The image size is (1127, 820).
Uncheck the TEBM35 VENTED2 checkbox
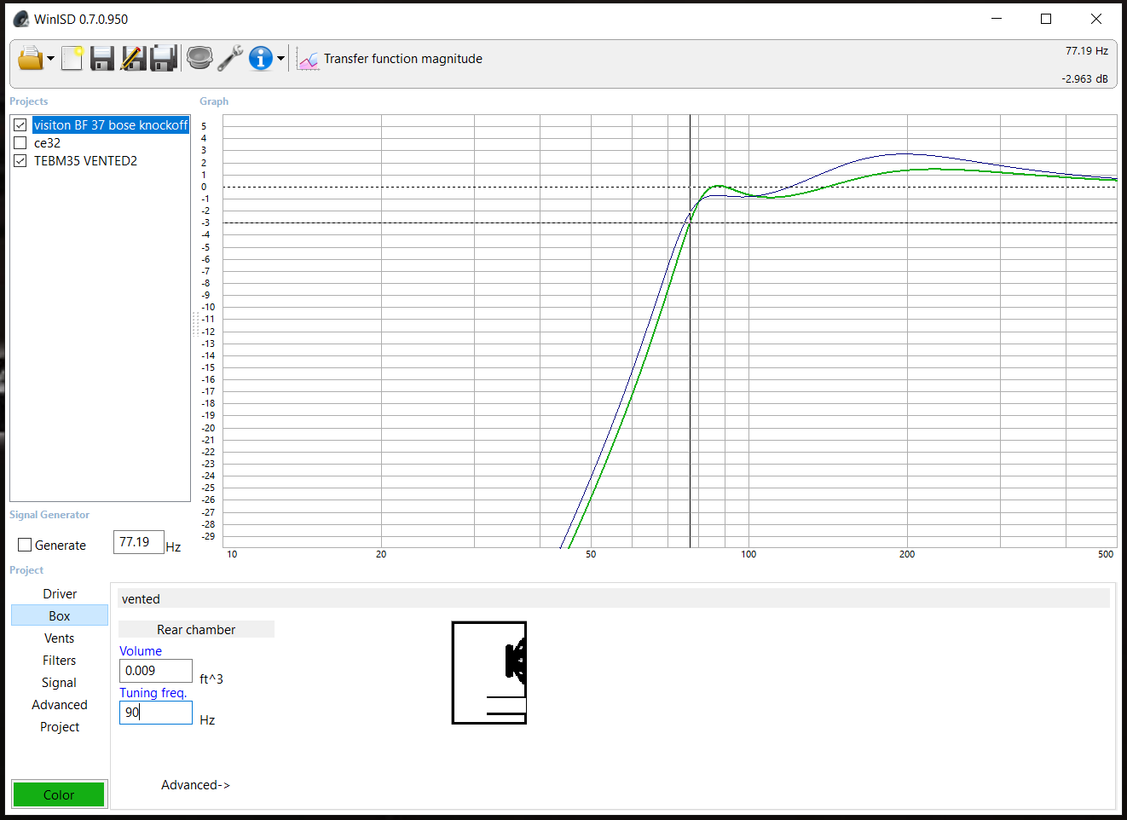click(20, 161)
